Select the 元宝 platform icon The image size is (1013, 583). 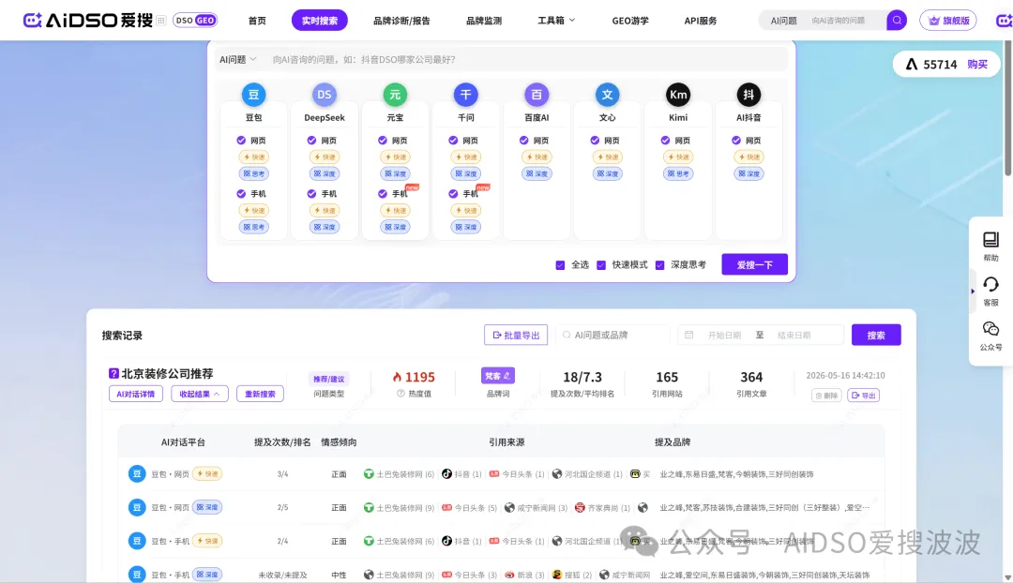pyautogui.click(x=395, y=95)
